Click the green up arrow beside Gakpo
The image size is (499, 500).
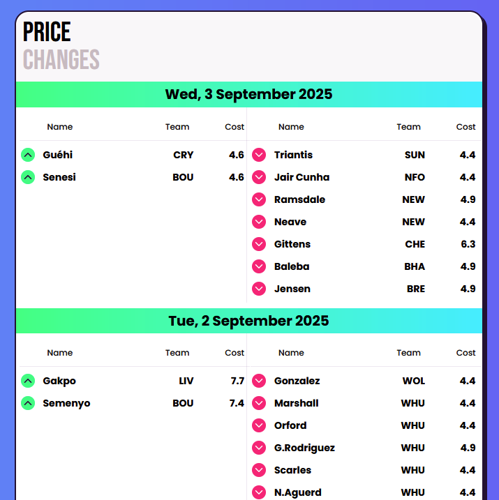click(x=28, y=381)
